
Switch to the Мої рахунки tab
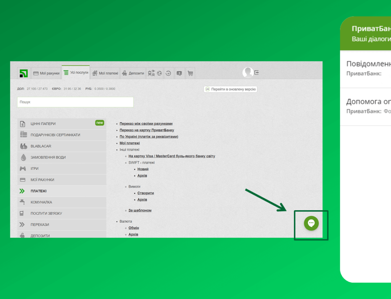point(46,73)
